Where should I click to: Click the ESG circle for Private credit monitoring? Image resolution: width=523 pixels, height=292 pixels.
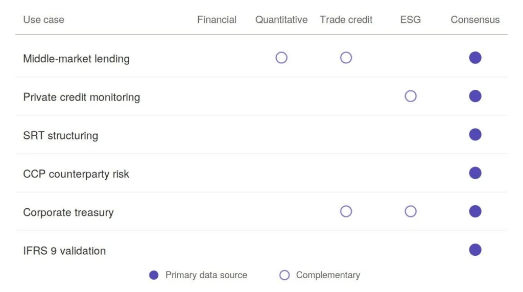(411, 96)
